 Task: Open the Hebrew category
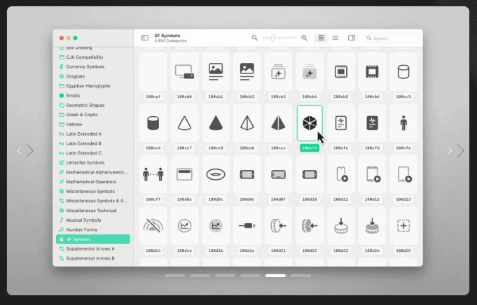point(93,125)
